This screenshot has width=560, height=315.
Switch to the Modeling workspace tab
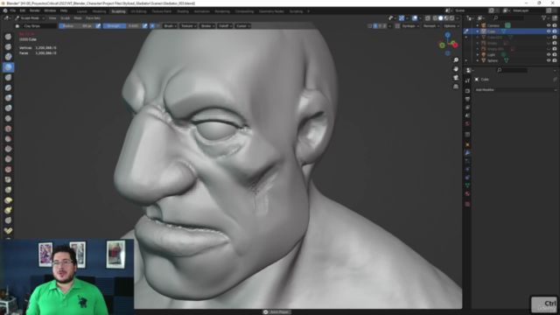coord(99,11)
